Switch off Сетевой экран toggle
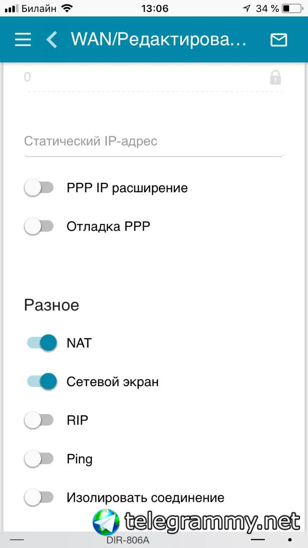 [x=42, y=381]
